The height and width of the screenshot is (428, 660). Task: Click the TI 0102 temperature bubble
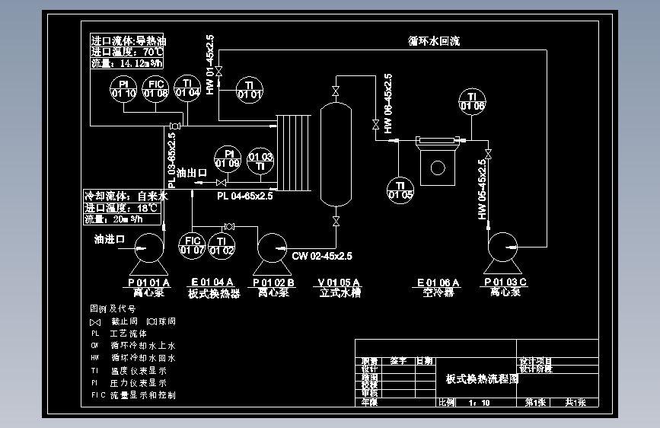point(222,246)
